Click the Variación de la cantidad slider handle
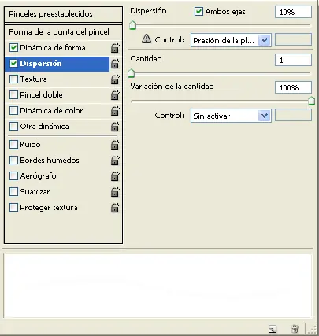Viewport: 319px width, 336px height. (x=311, y=101)
